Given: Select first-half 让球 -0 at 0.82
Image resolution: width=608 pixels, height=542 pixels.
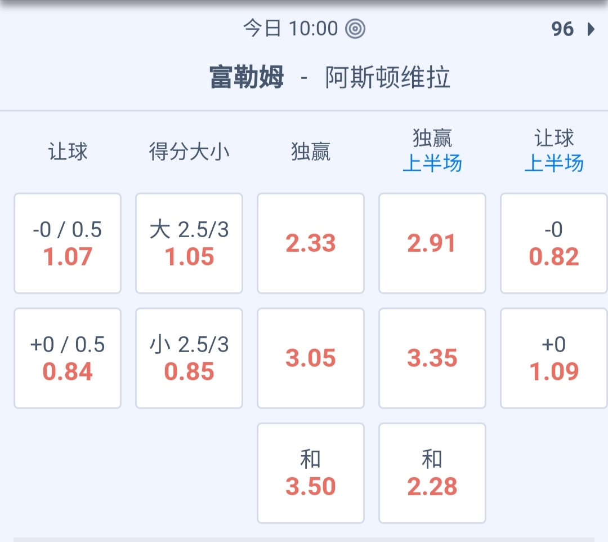Looking at the screenshot, I should pos(554,243).
